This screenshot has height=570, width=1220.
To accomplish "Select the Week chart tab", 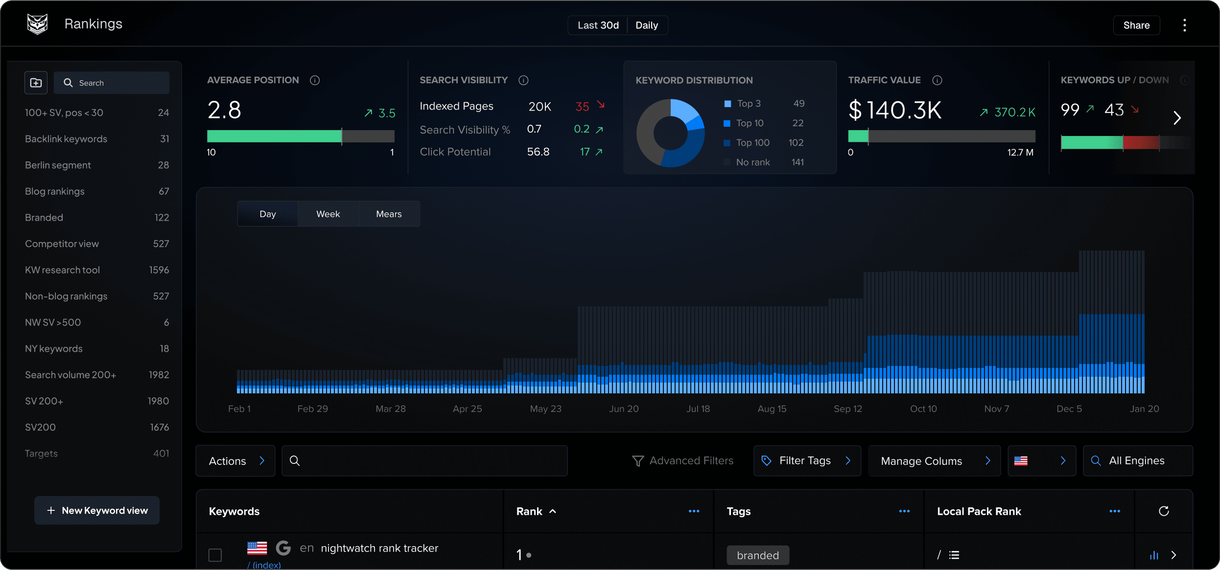I will tap(328, 214).
